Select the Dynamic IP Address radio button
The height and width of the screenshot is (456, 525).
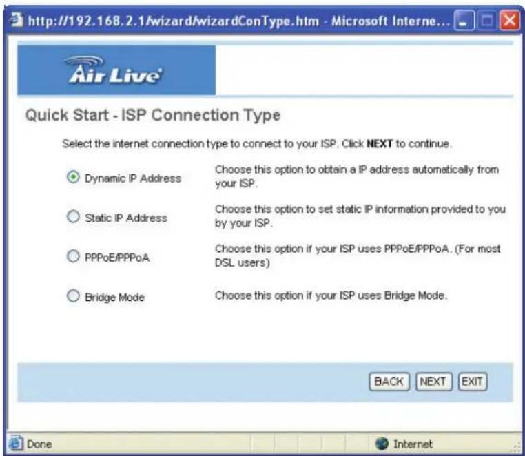pyautogui.click(x=73, y=177)
